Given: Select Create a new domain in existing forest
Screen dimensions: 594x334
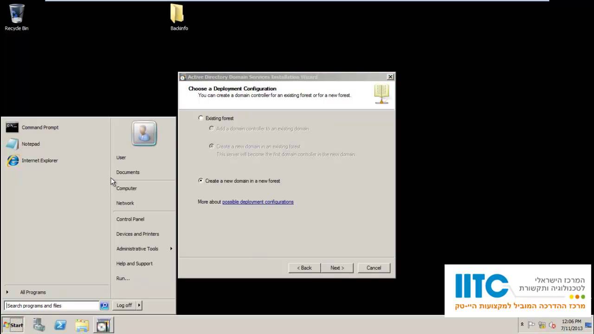Looking at the screenshot, I should (x=212, y=146).
